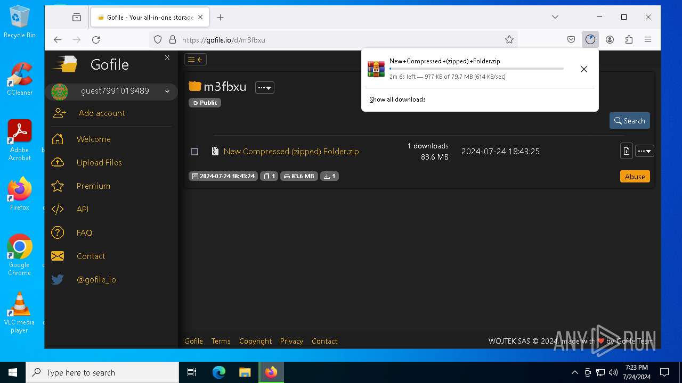Open the Welcome page

click(93, 139)
